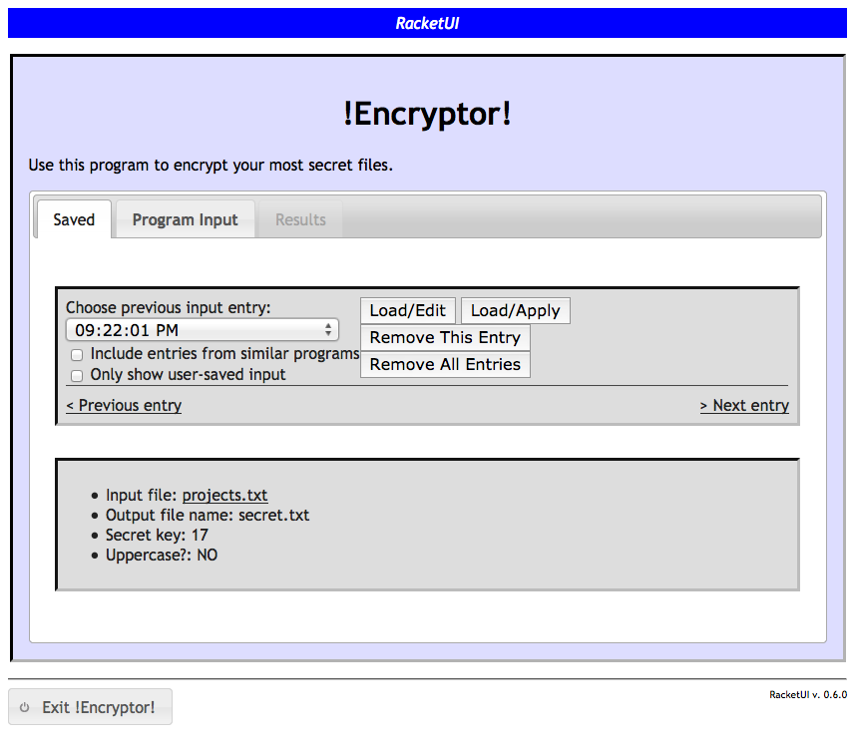Toggle Only show user-saved input checkbox

pyautogui.click(x=77, y=376)
